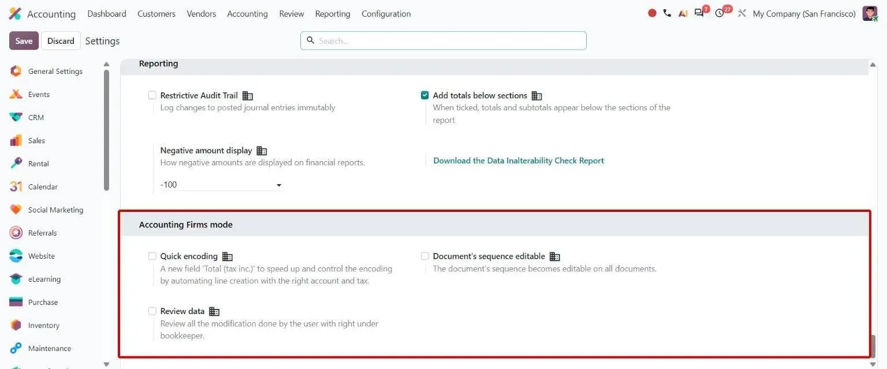Click the Maintenance sidebar icon
This screenshot has height=369, width=887.
click(16, 348)
